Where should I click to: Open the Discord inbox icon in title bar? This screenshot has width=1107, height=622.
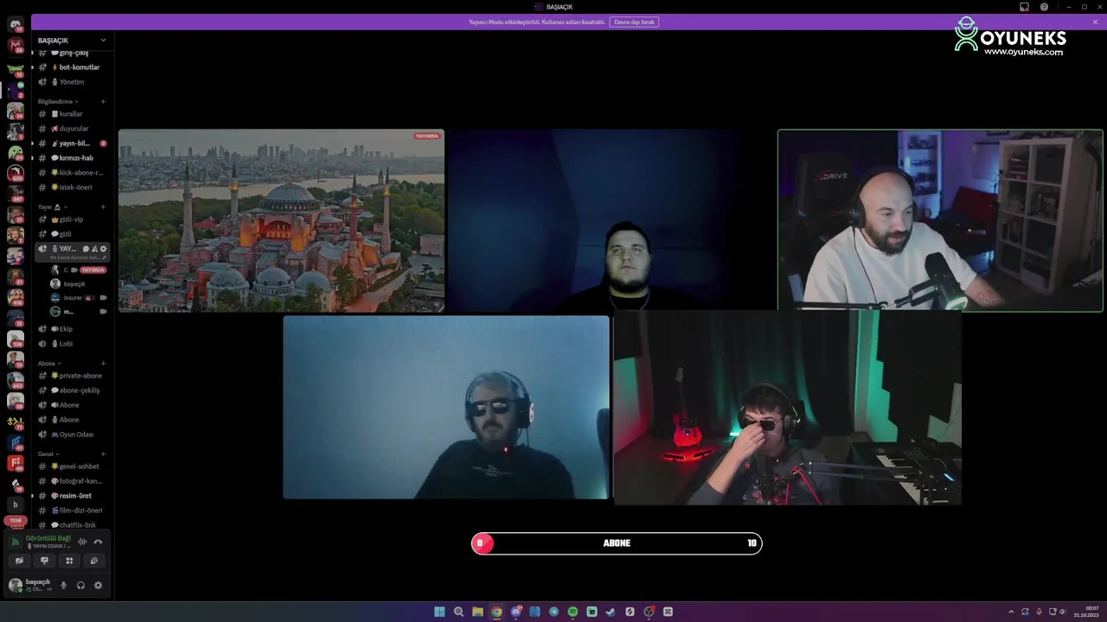1024,7
